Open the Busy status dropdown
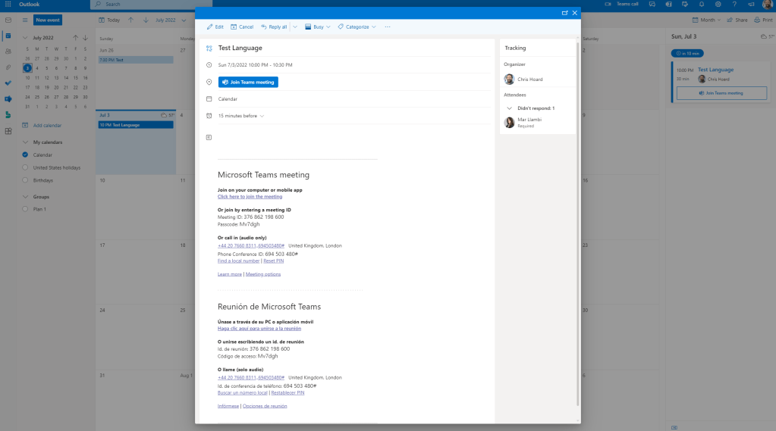This screenshot has height=431, width=776. click(318, 27)
